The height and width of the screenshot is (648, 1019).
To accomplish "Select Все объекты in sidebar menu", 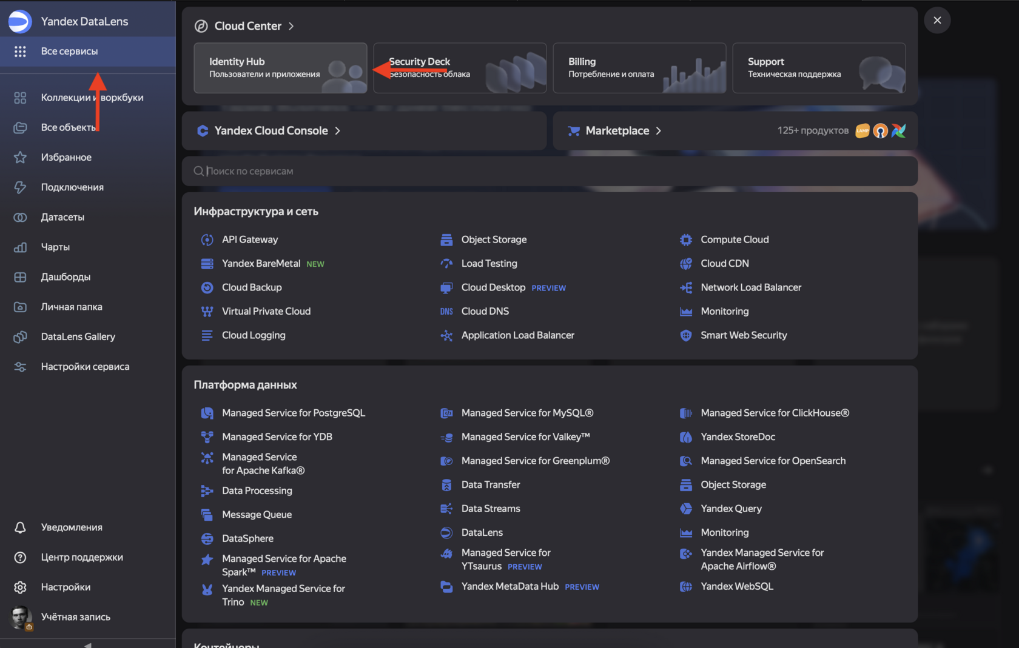I will pyautogui.click(x=88, y=127).
